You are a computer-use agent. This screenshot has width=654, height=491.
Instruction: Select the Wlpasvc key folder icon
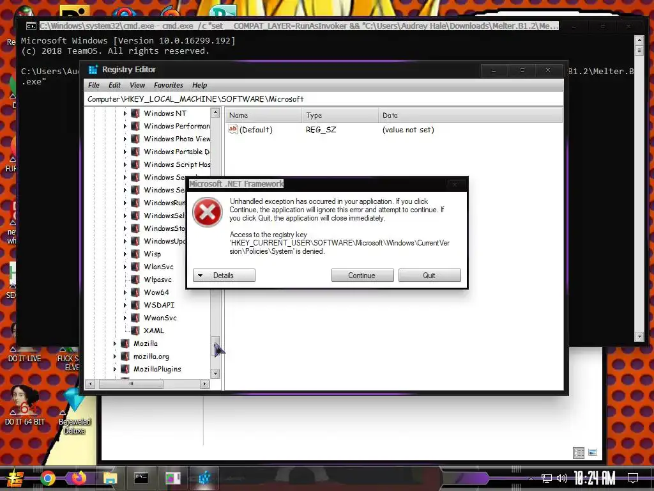pyautogui.click(x=135, y=279)
